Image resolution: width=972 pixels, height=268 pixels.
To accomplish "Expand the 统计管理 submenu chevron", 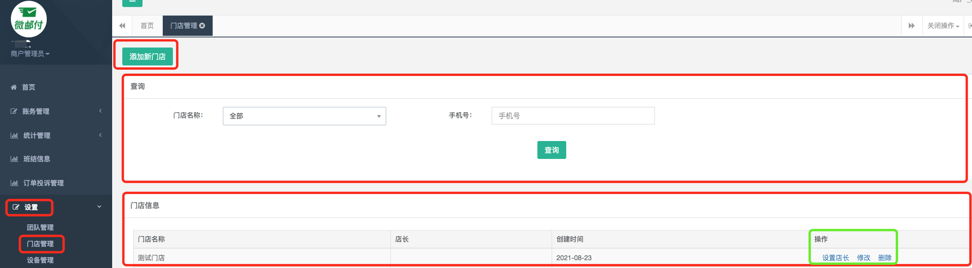I will (100, 135).
